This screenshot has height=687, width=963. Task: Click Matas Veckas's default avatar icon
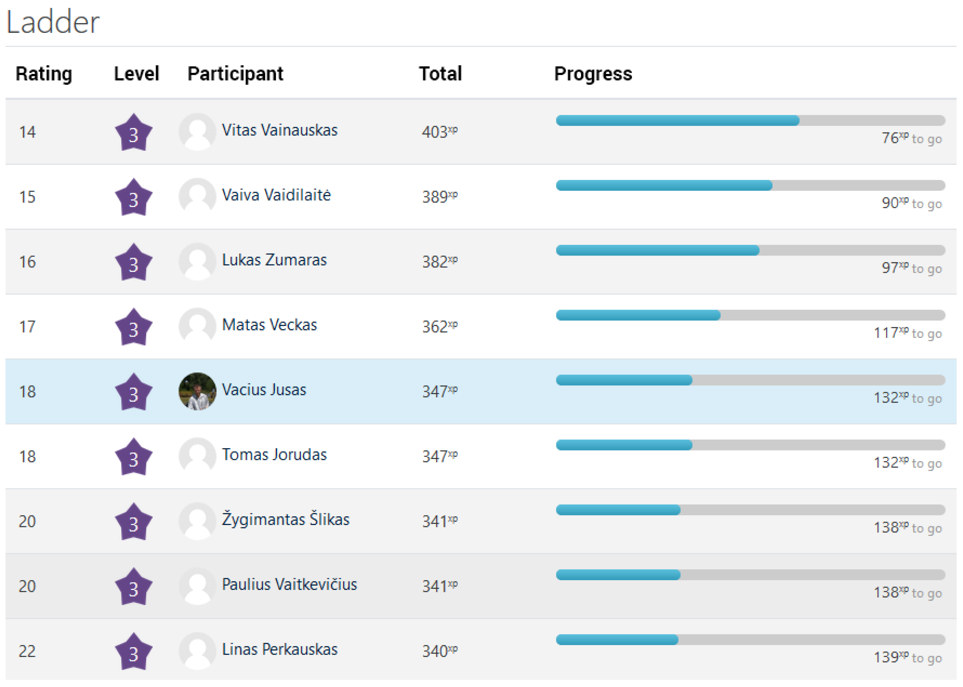click(x=197, y=327)
